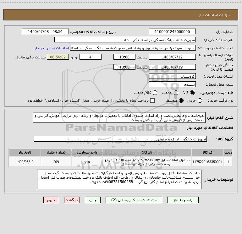Click the جزئیات اطلاعات نیاز header title
Viewport: 242px width, 234px height.
[214, 15]
